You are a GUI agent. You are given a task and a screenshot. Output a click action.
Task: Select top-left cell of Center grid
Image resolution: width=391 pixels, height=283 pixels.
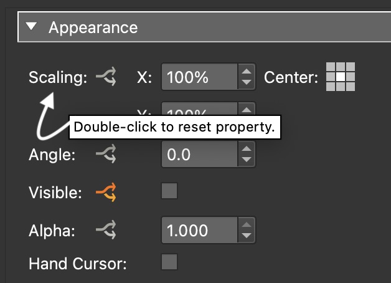[x=331, y=68]
